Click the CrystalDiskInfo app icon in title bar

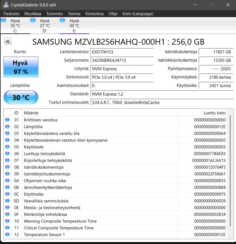click(x=6, y=5)
